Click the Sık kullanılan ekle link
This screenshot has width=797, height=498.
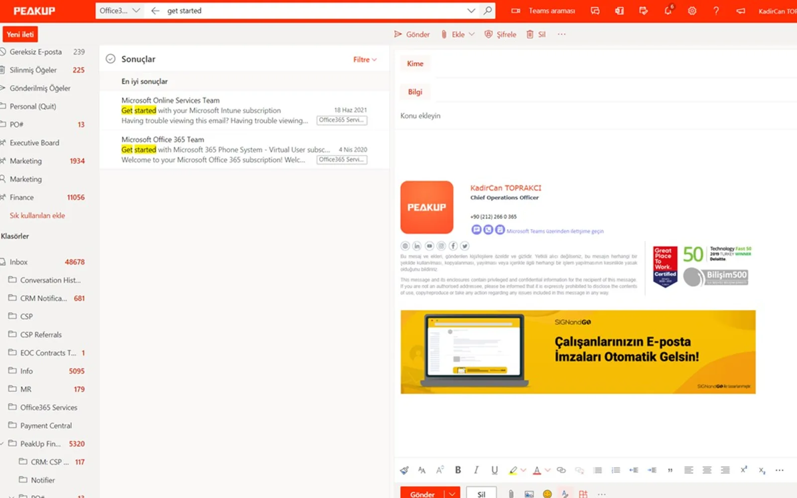[x=37, y=216]
